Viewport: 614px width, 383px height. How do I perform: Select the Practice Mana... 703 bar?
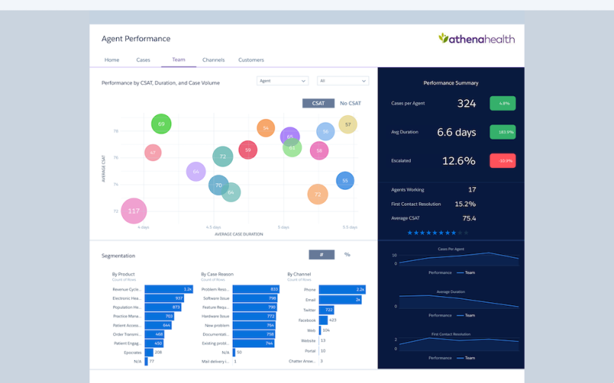(x=159, y=316)
